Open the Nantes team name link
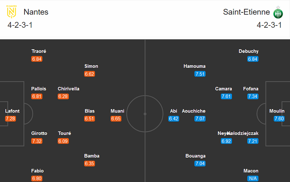290x182 pixels. [x=36, y=12]
